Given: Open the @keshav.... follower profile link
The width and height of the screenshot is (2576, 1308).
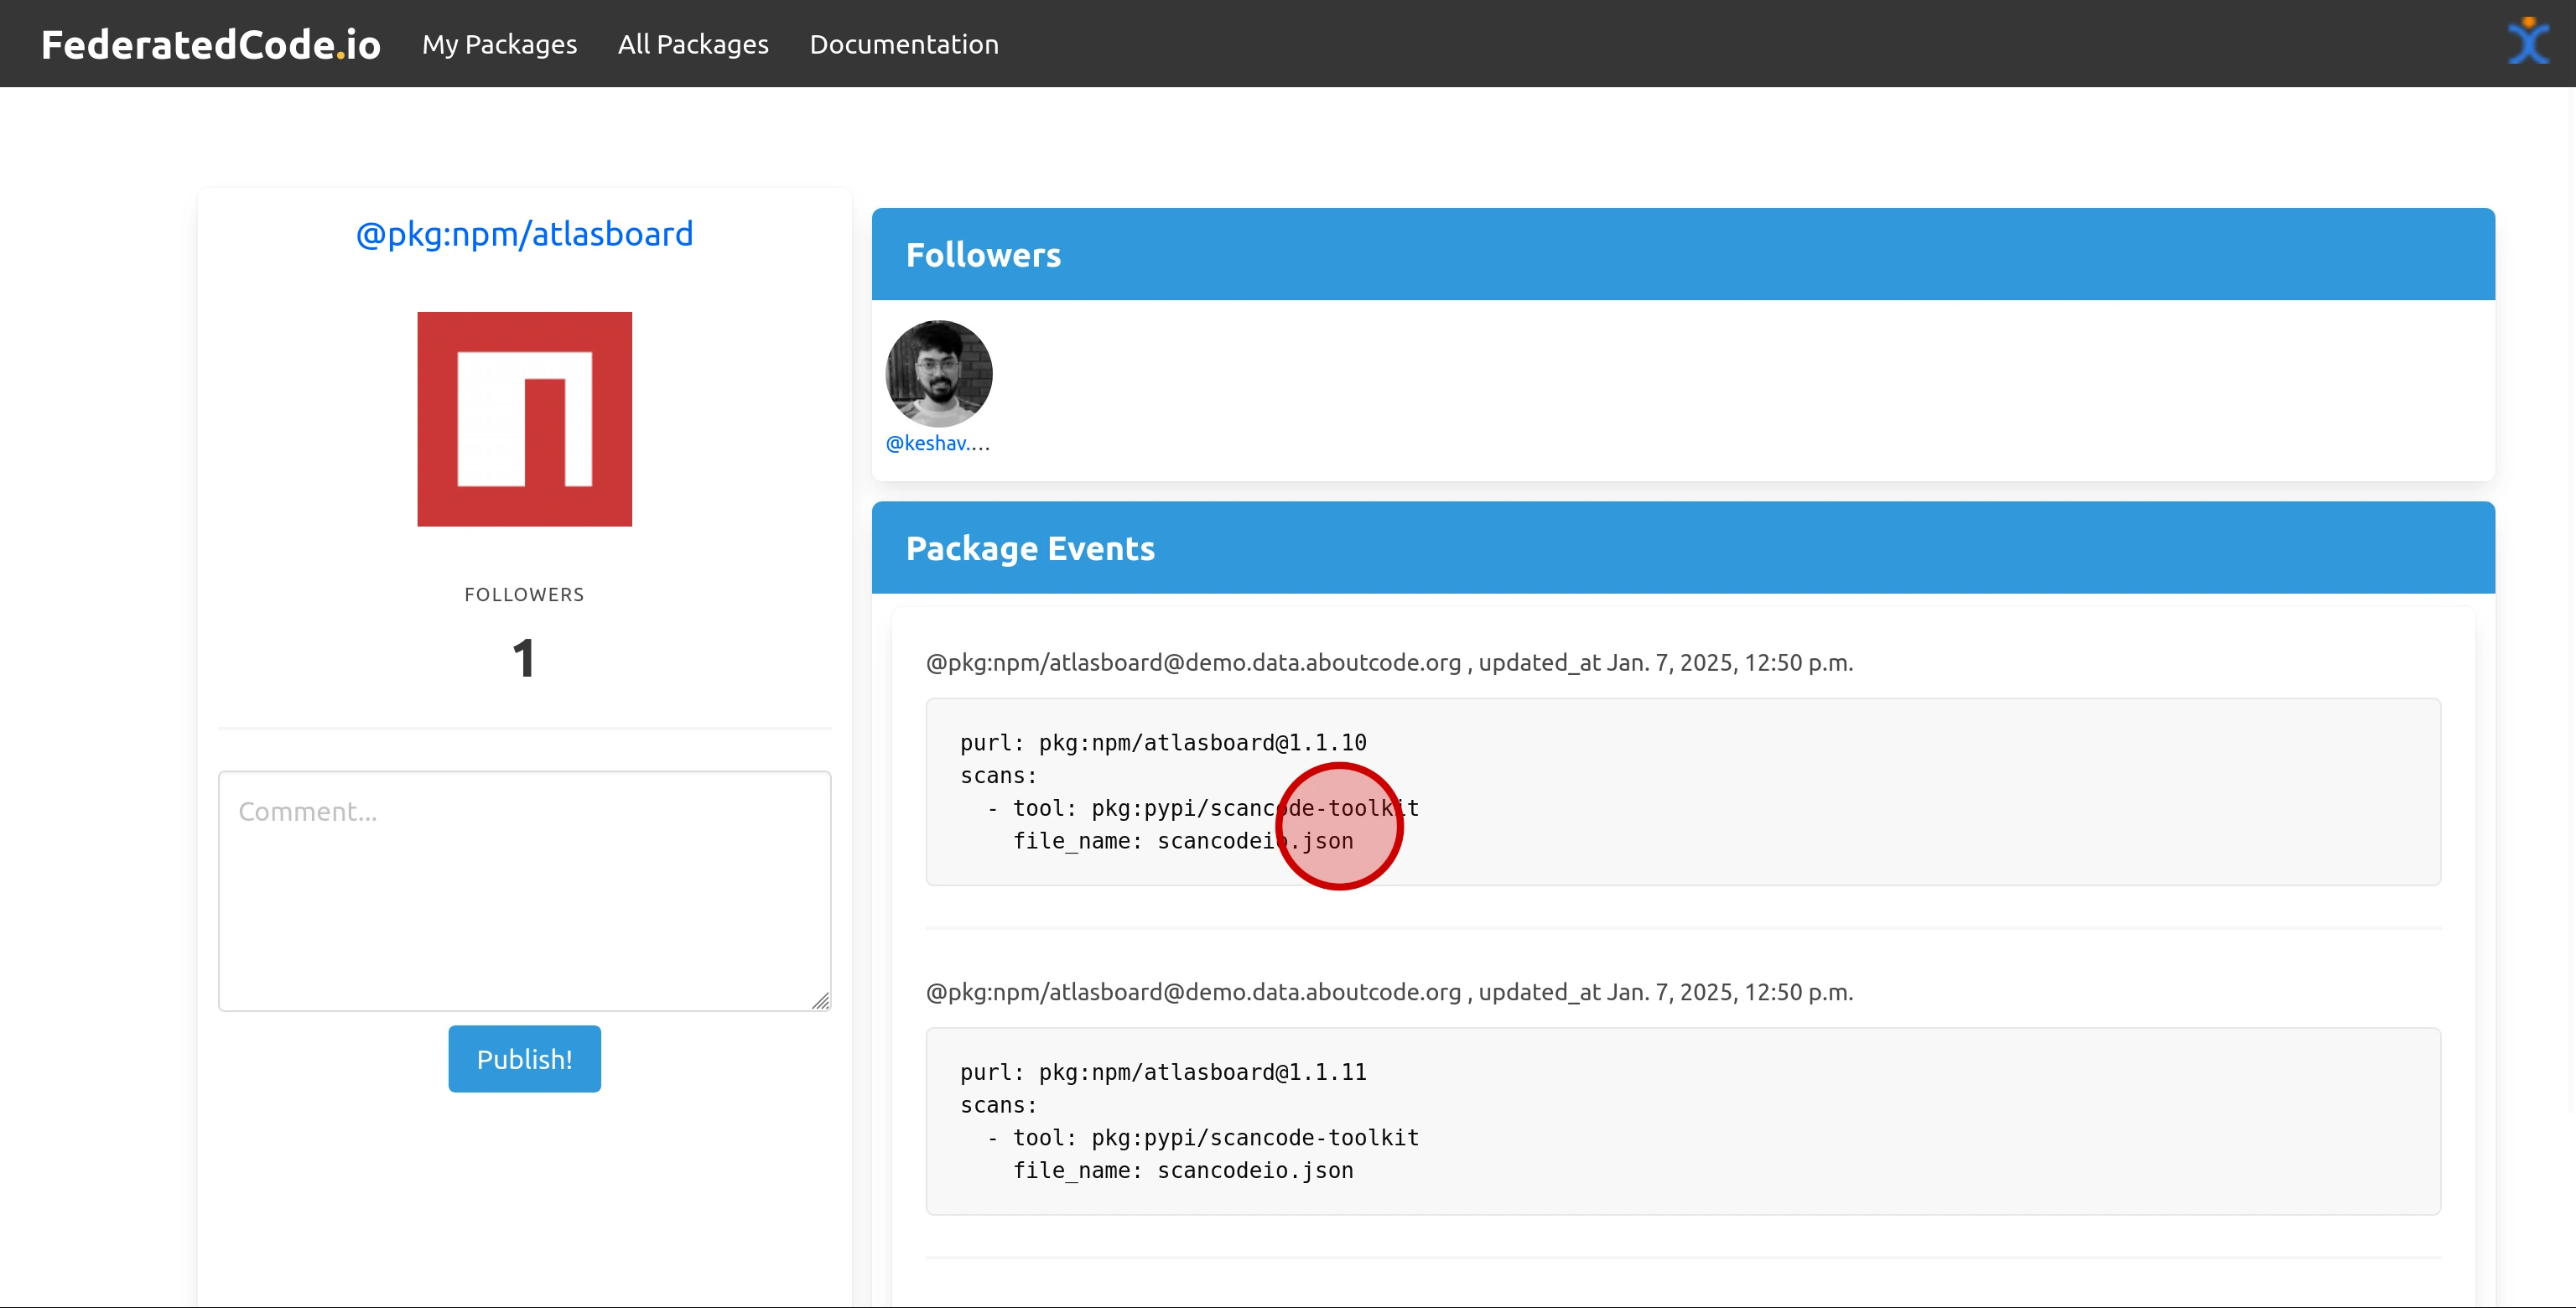Looking at the screenshot, I should (938, 443).
